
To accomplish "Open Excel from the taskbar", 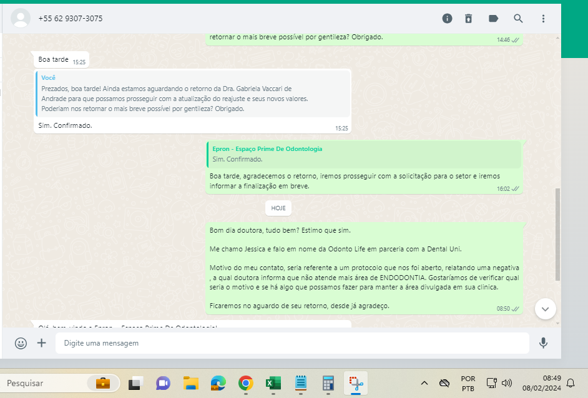I will click(x=273, y=383).
